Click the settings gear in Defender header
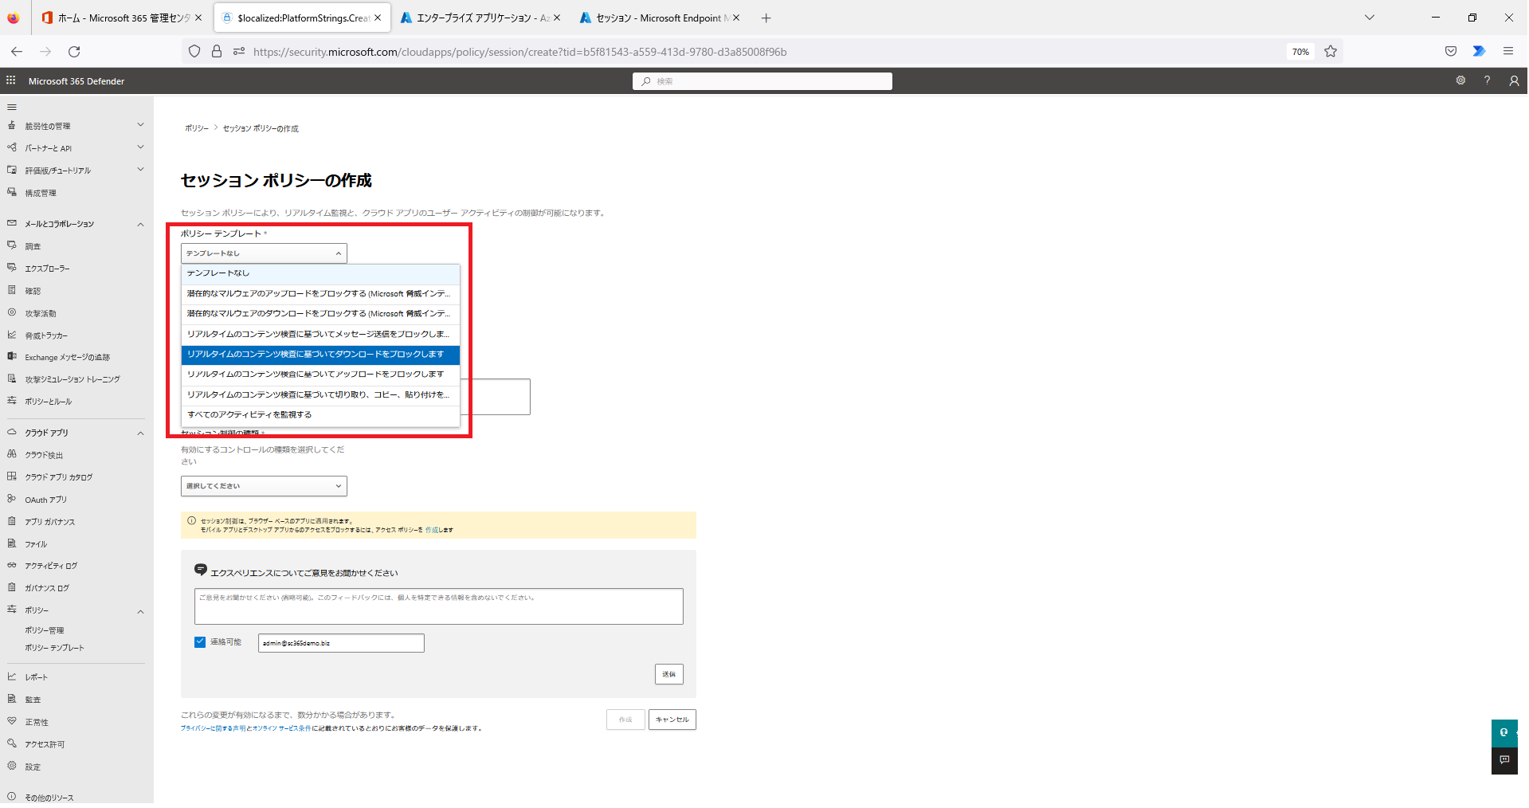The image size is (1529, 808). [1460, 80]
